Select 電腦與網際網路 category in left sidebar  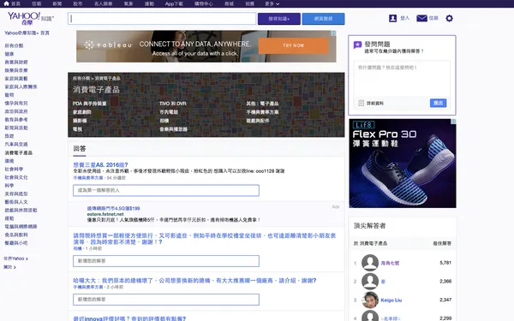point(21,227)
